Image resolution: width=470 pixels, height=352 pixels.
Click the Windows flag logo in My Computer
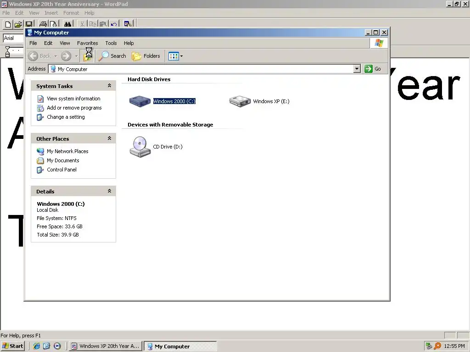(x=379, y=43)
